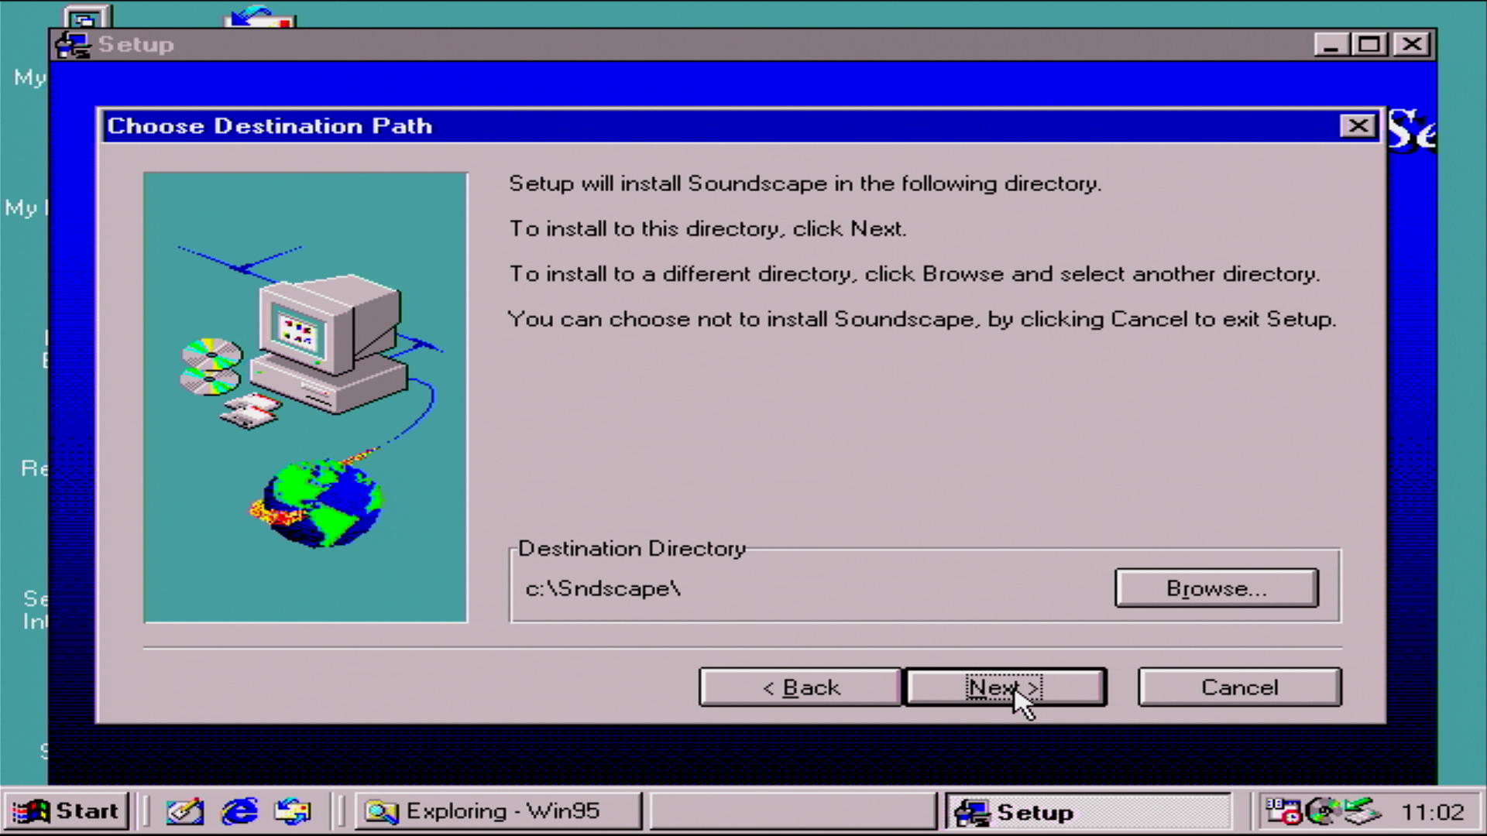Click the c:\Sndscape\ destination path text

tap(603, 589)
